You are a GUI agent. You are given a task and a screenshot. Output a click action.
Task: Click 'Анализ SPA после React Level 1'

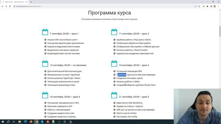(63, 40)
